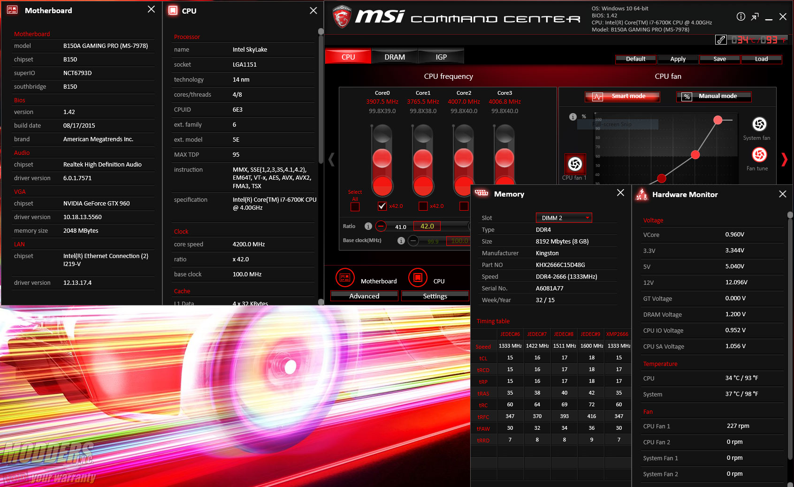Click the 1600 MHz speed cell
The height and width of the screenshot is (487, 794).
coord(592,346)
